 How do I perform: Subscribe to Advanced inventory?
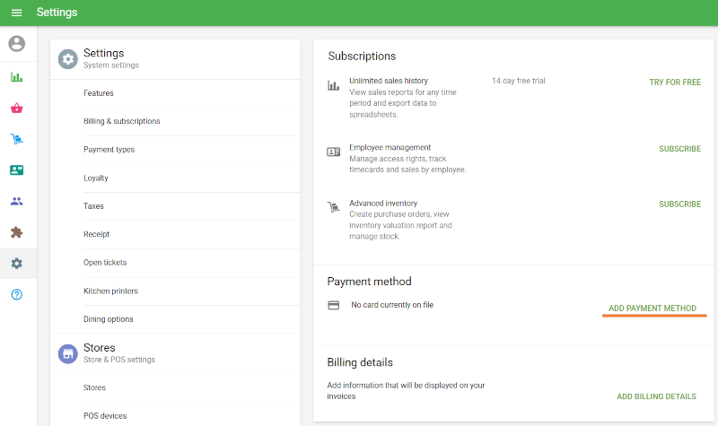[x=679, y=204]
